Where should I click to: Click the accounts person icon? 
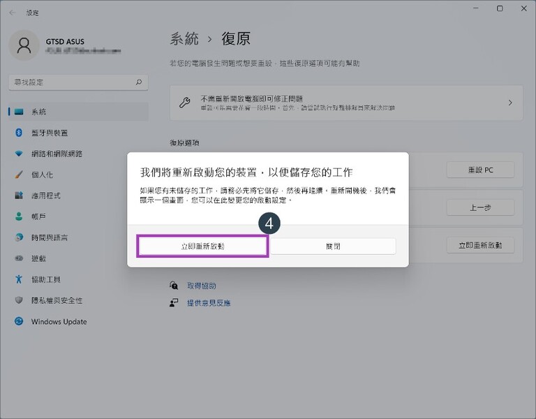pyautogui.click(x=19, y=216)
